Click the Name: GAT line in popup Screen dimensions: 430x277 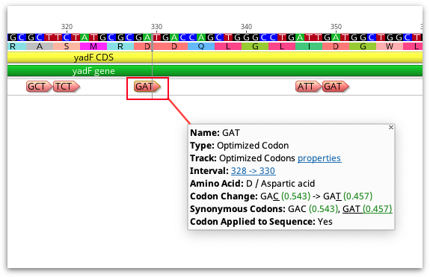(x=215, y=133)
